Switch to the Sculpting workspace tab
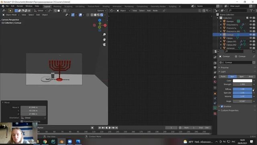 coord(68,6)
